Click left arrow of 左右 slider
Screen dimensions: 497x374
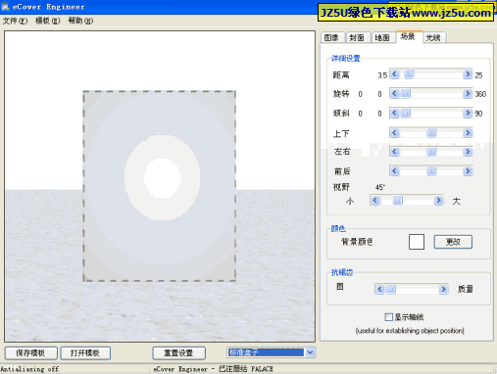pyautogui.click(x=395, y=152)
